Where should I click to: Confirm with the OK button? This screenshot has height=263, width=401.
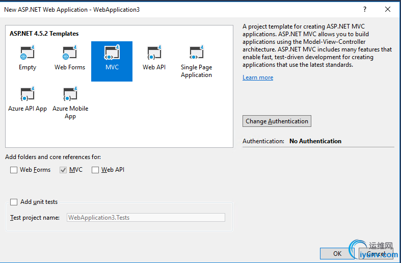click(337, 253)
